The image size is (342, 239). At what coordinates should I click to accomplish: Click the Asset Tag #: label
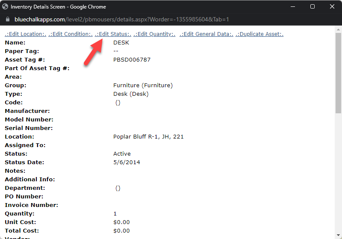(25, 60)
